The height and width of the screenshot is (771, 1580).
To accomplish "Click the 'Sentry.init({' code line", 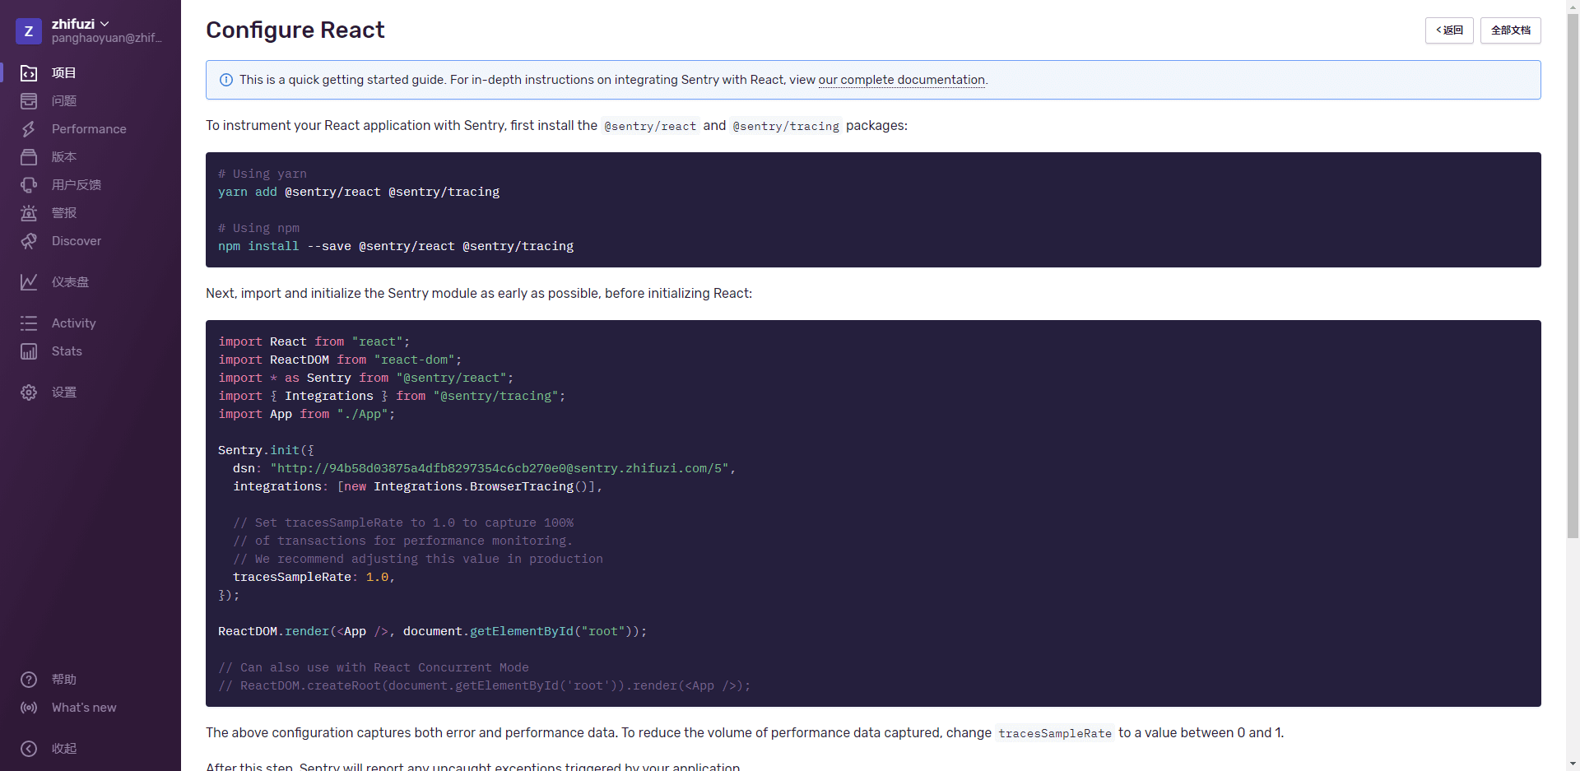I will 266,450.
